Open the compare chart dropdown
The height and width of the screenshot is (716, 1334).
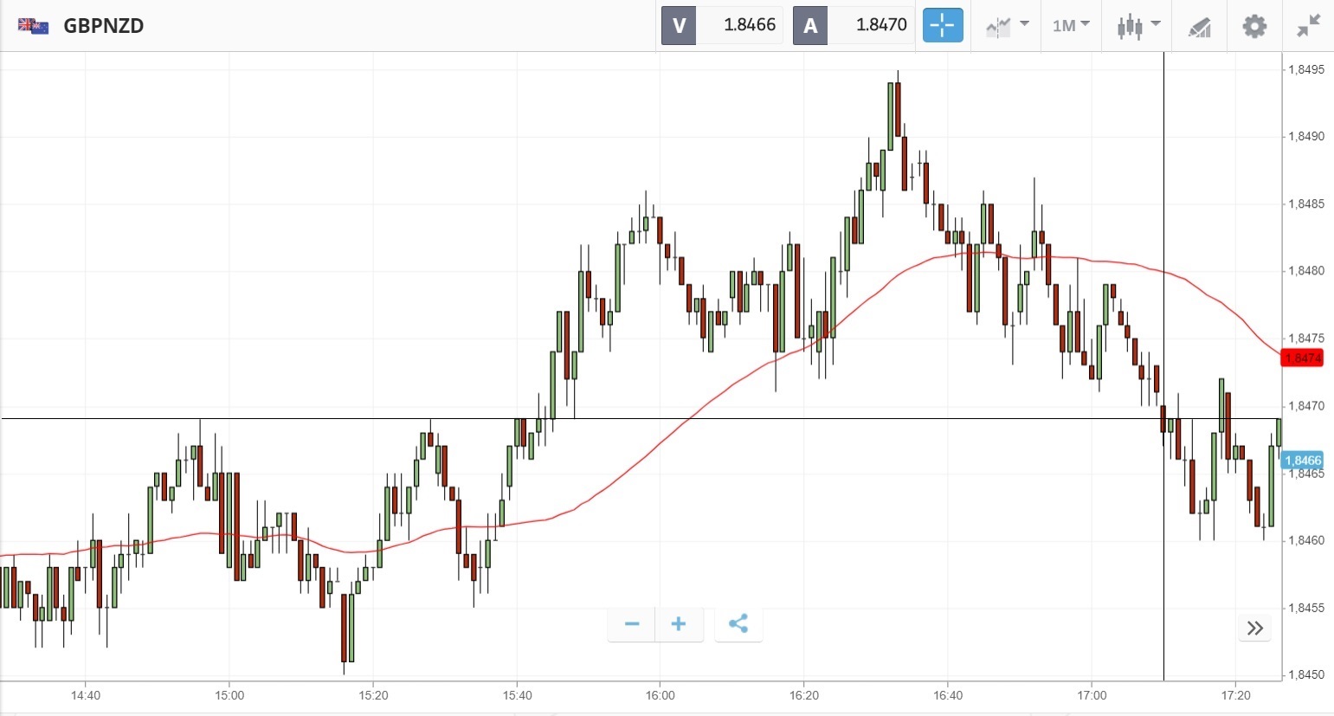(1007, 26)
